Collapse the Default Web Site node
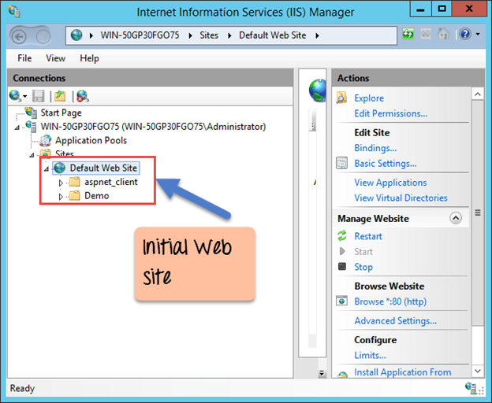 point(47,168)
